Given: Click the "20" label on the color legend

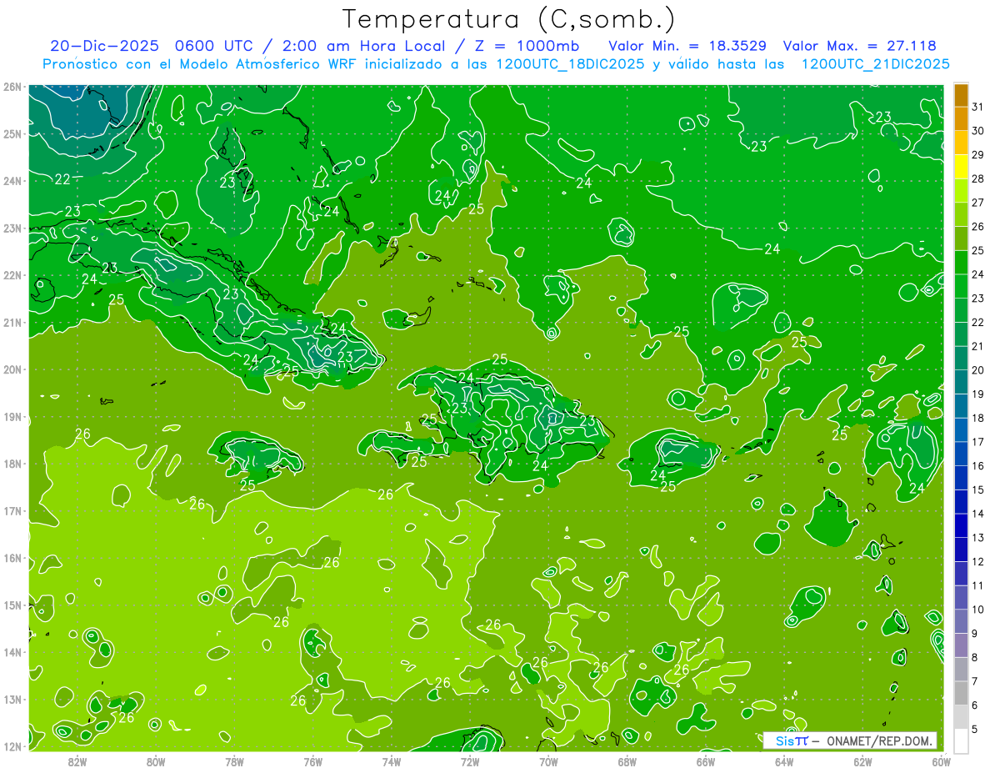Looking at the screenshot, I should (x=977, y=370).
